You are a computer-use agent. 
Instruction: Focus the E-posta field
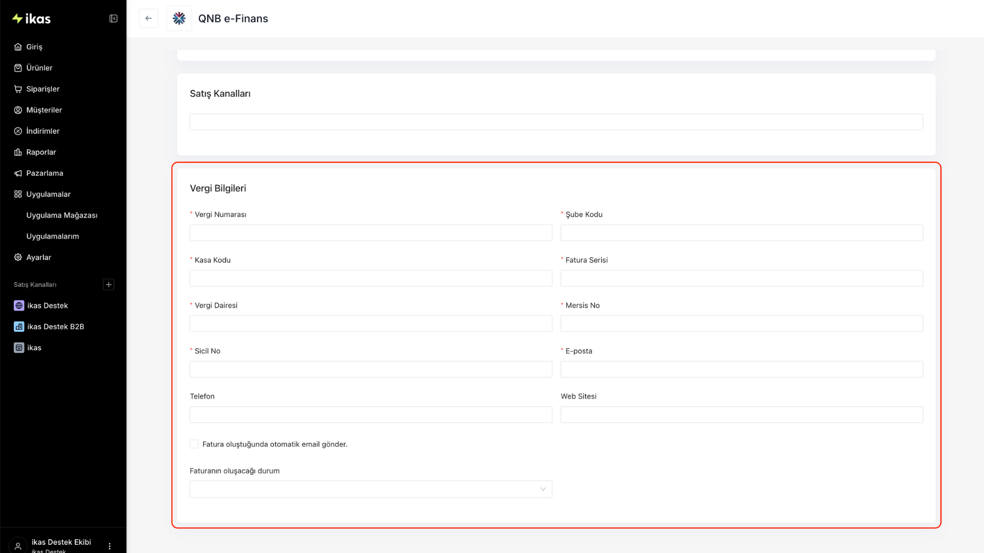(x=742, y=369)
